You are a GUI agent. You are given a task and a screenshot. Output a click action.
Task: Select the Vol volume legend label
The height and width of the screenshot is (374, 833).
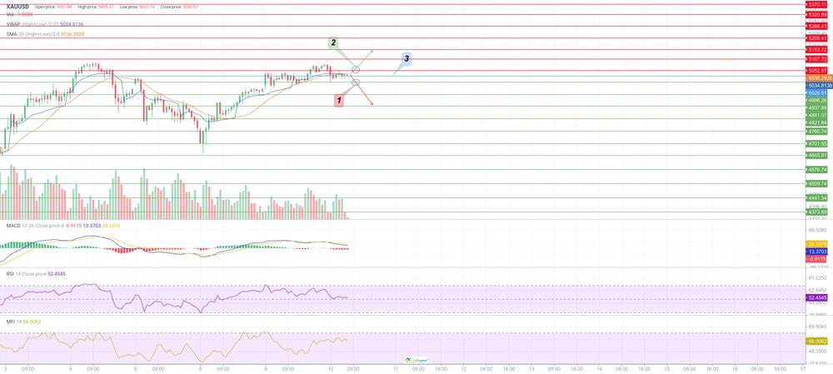click(x=18, y=15)
